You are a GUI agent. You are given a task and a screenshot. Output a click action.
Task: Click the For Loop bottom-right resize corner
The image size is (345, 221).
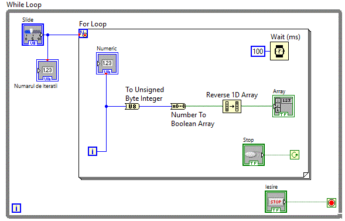(x=306, y=175)
